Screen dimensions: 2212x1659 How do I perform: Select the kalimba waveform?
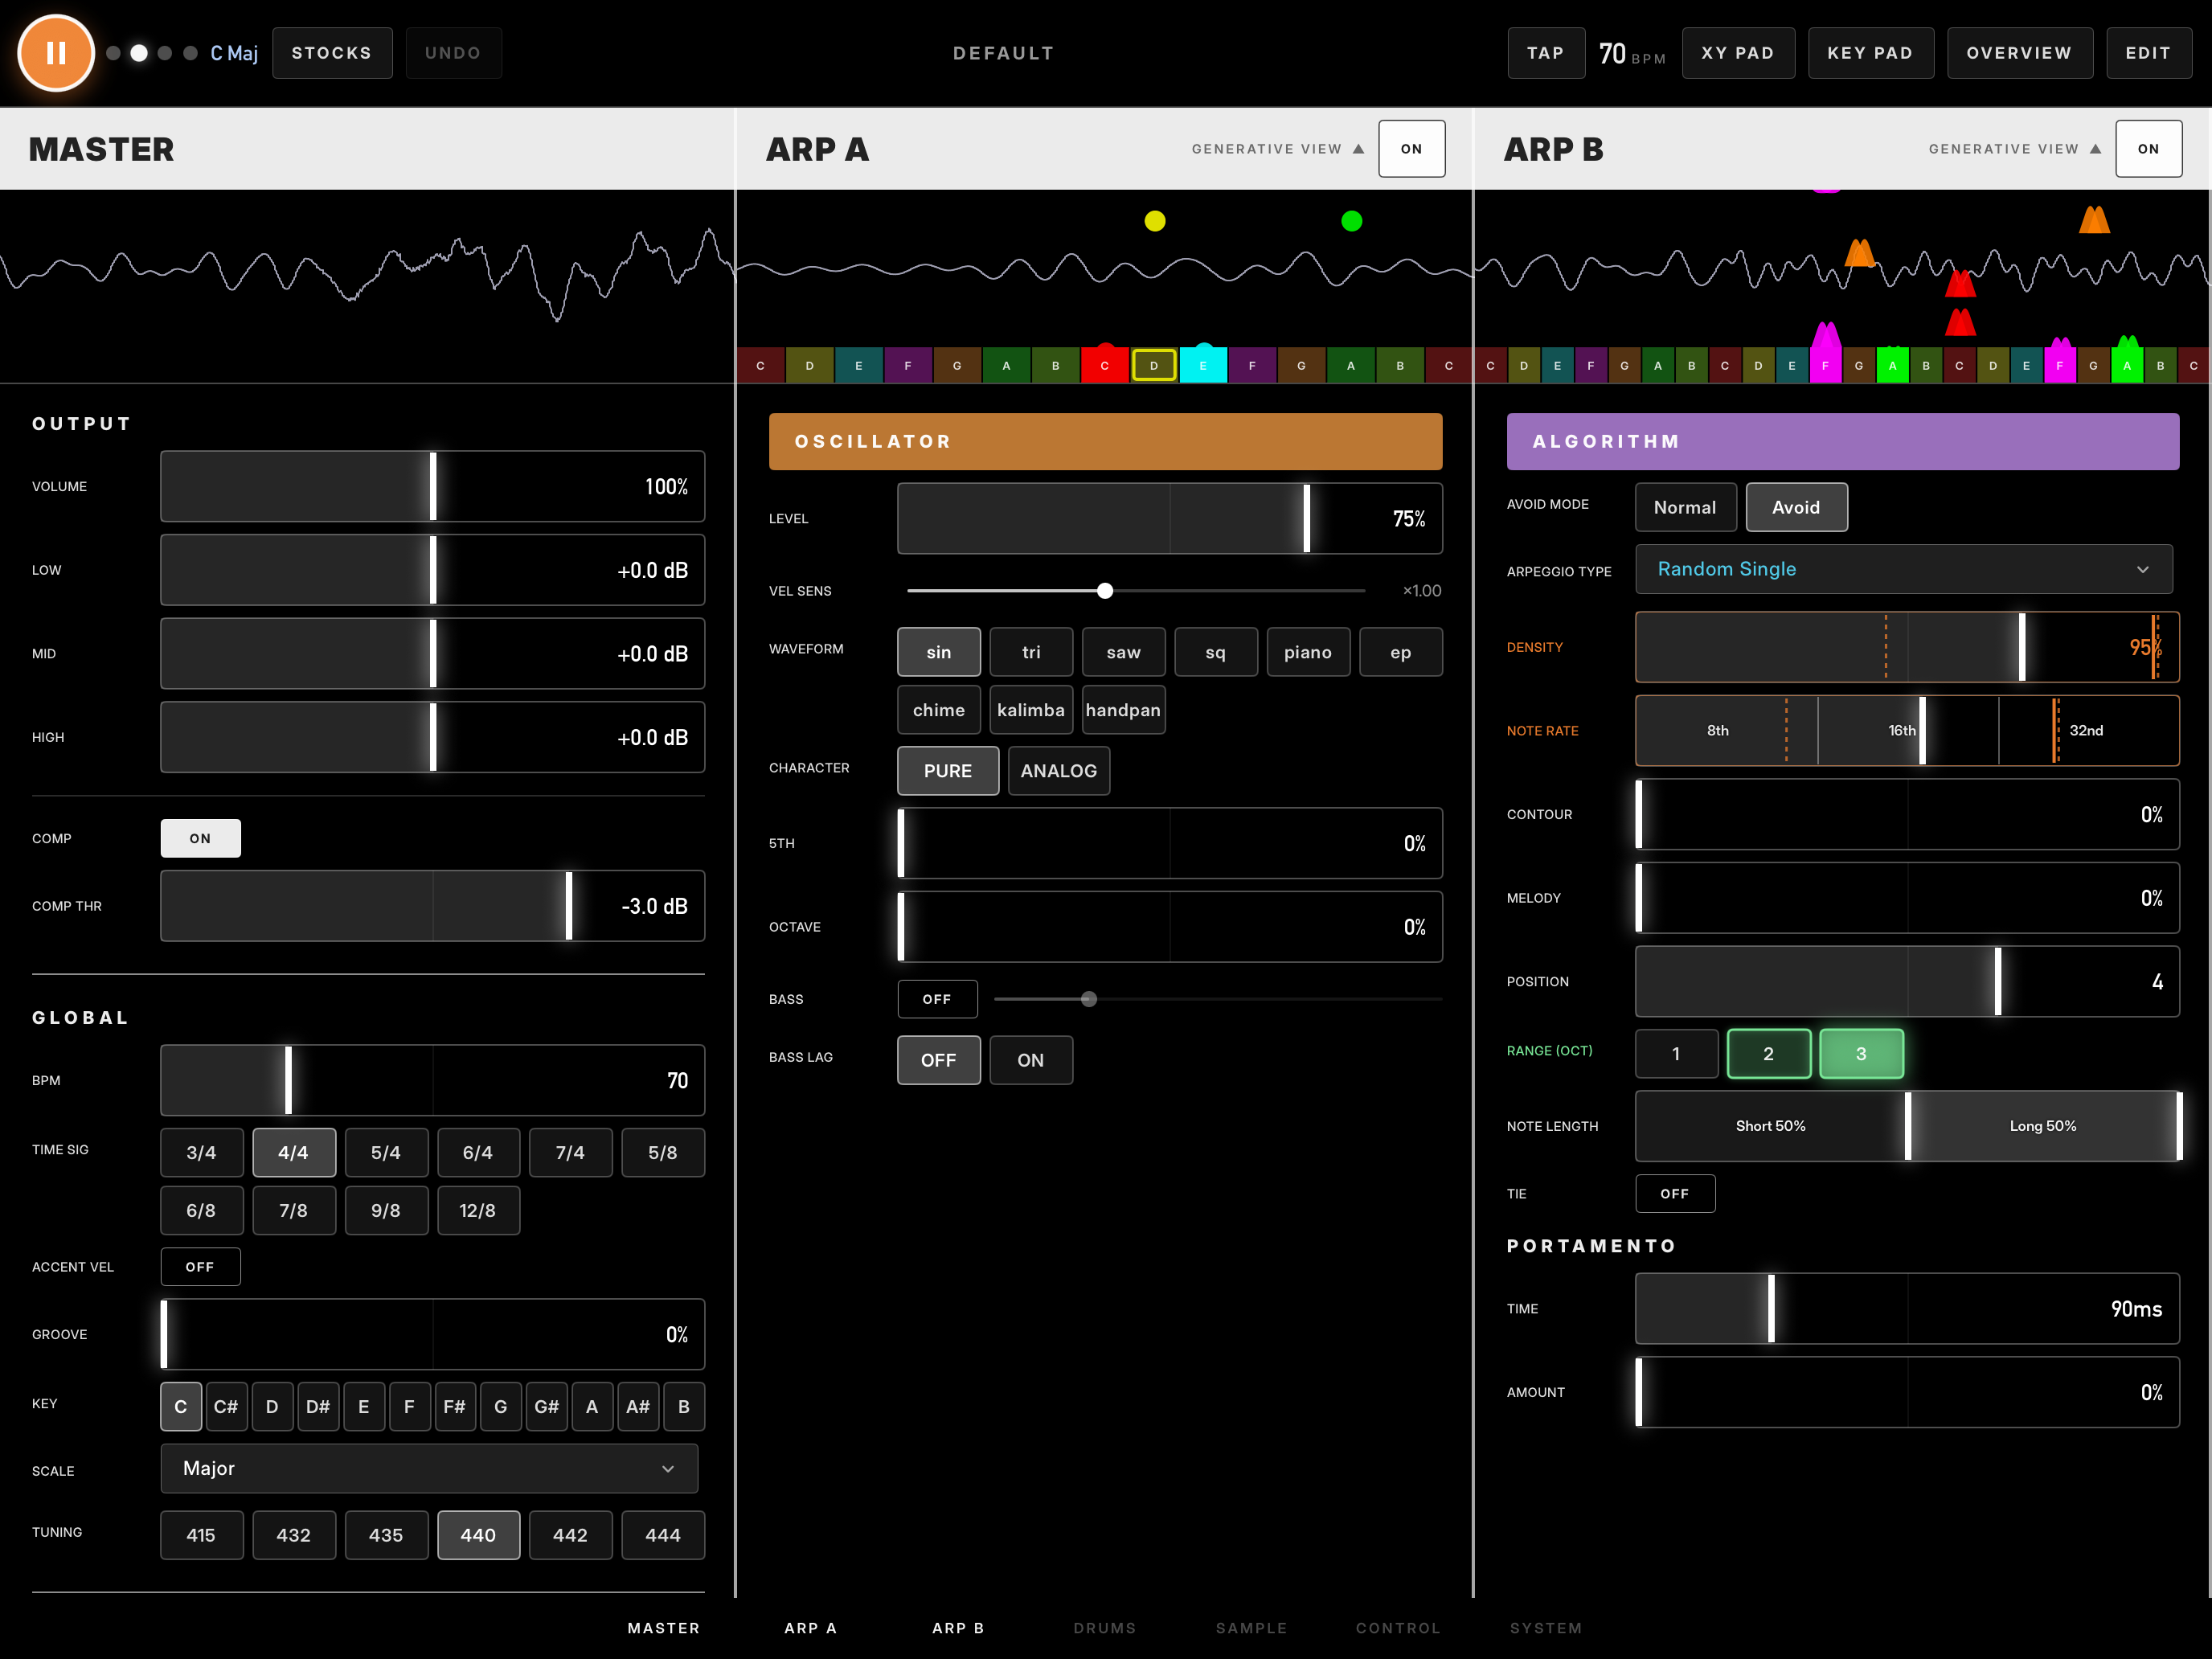(1031, 710)
